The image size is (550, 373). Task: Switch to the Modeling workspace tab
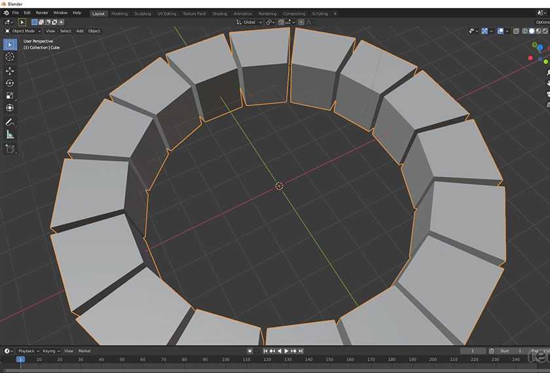point(120,13)
